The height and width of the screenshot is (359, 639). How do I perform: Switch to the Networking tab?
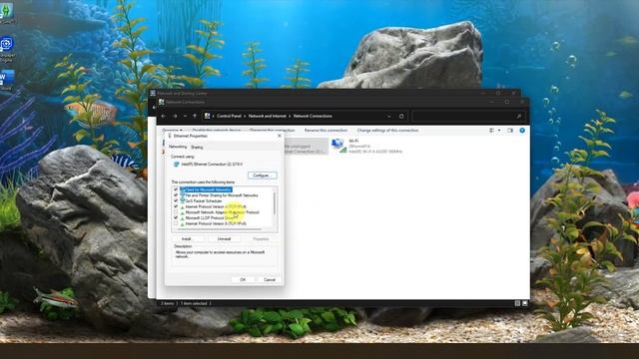178,147
